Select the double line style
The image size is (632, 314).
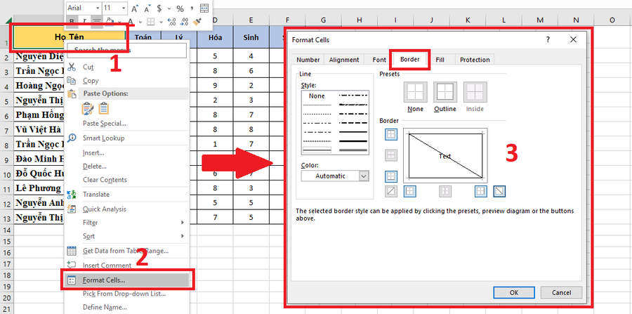353,150
